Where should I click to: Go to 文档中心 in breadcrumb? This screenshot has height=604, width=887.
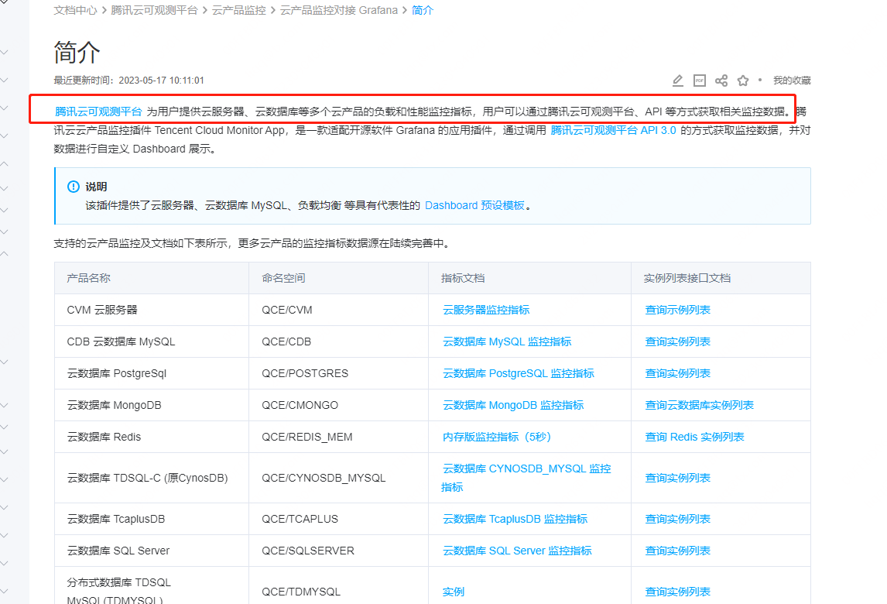(x=75, y=10)
